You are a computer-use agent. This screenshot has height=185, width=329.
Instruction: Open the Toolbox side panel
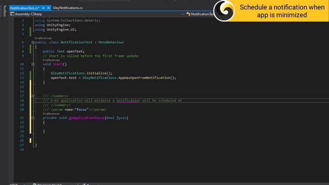pos(5,11)
